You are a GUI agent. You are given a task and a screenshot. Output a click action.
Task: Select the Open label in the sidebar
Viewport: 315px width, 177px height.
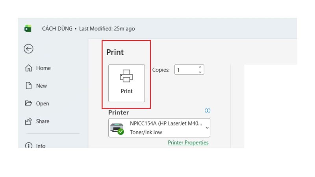click(43, 103)
